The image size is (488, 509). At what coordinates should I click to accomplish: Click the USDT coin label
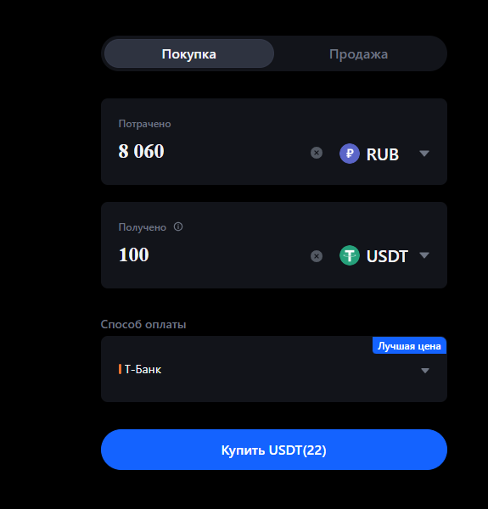pos(387,256)
